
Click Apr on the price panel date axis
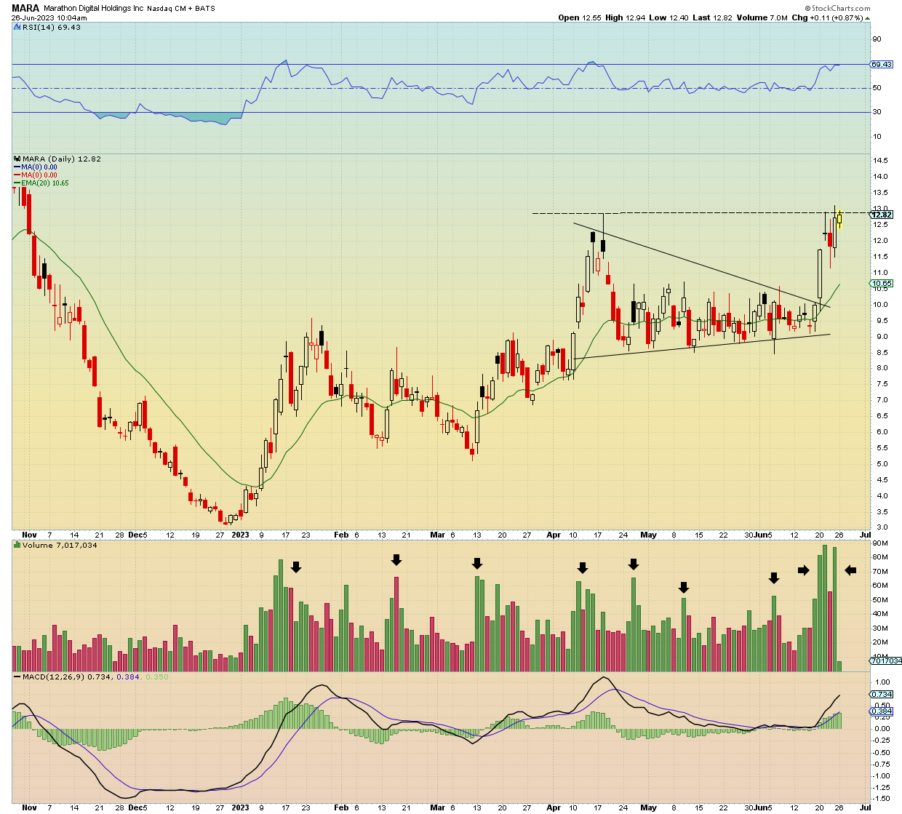tap(554, 535)
